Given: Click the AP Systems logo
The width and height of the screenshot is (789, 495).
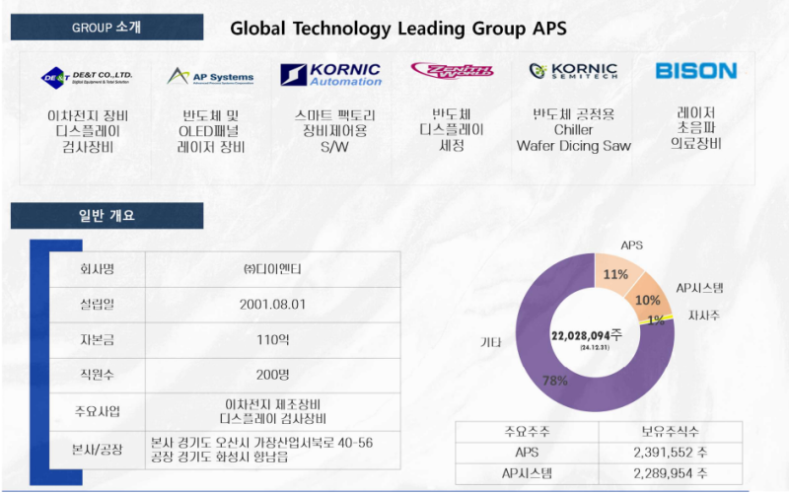Looking at the screenshot, I should click(210, 76).
